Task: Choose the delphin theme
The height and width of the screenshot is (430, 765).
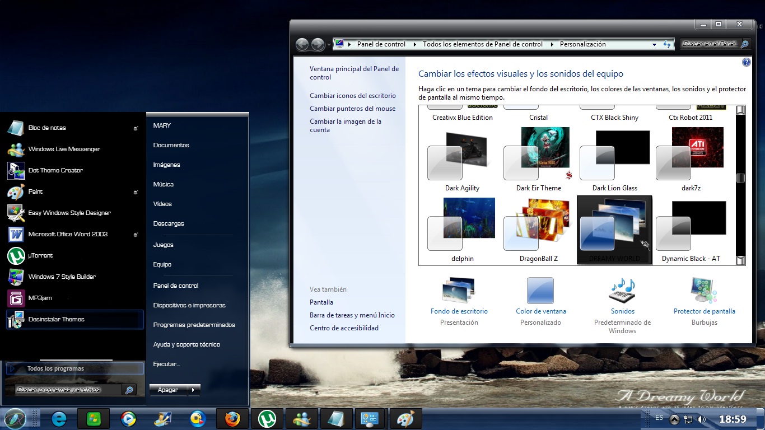Action: click(x=462, y=230)
